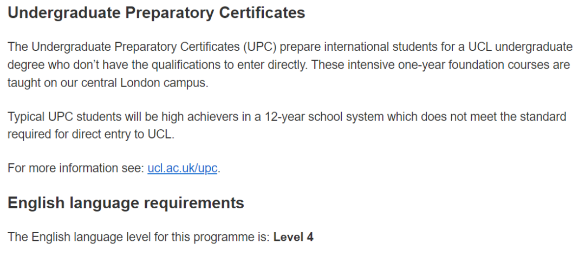This screenshot has width=585, height=257.
Task: Click the words 'For more information see:'
Action: coord(76,168)
